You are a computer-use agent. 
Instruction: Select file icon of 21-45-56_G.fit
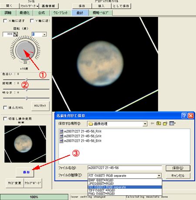click(61, 136)
